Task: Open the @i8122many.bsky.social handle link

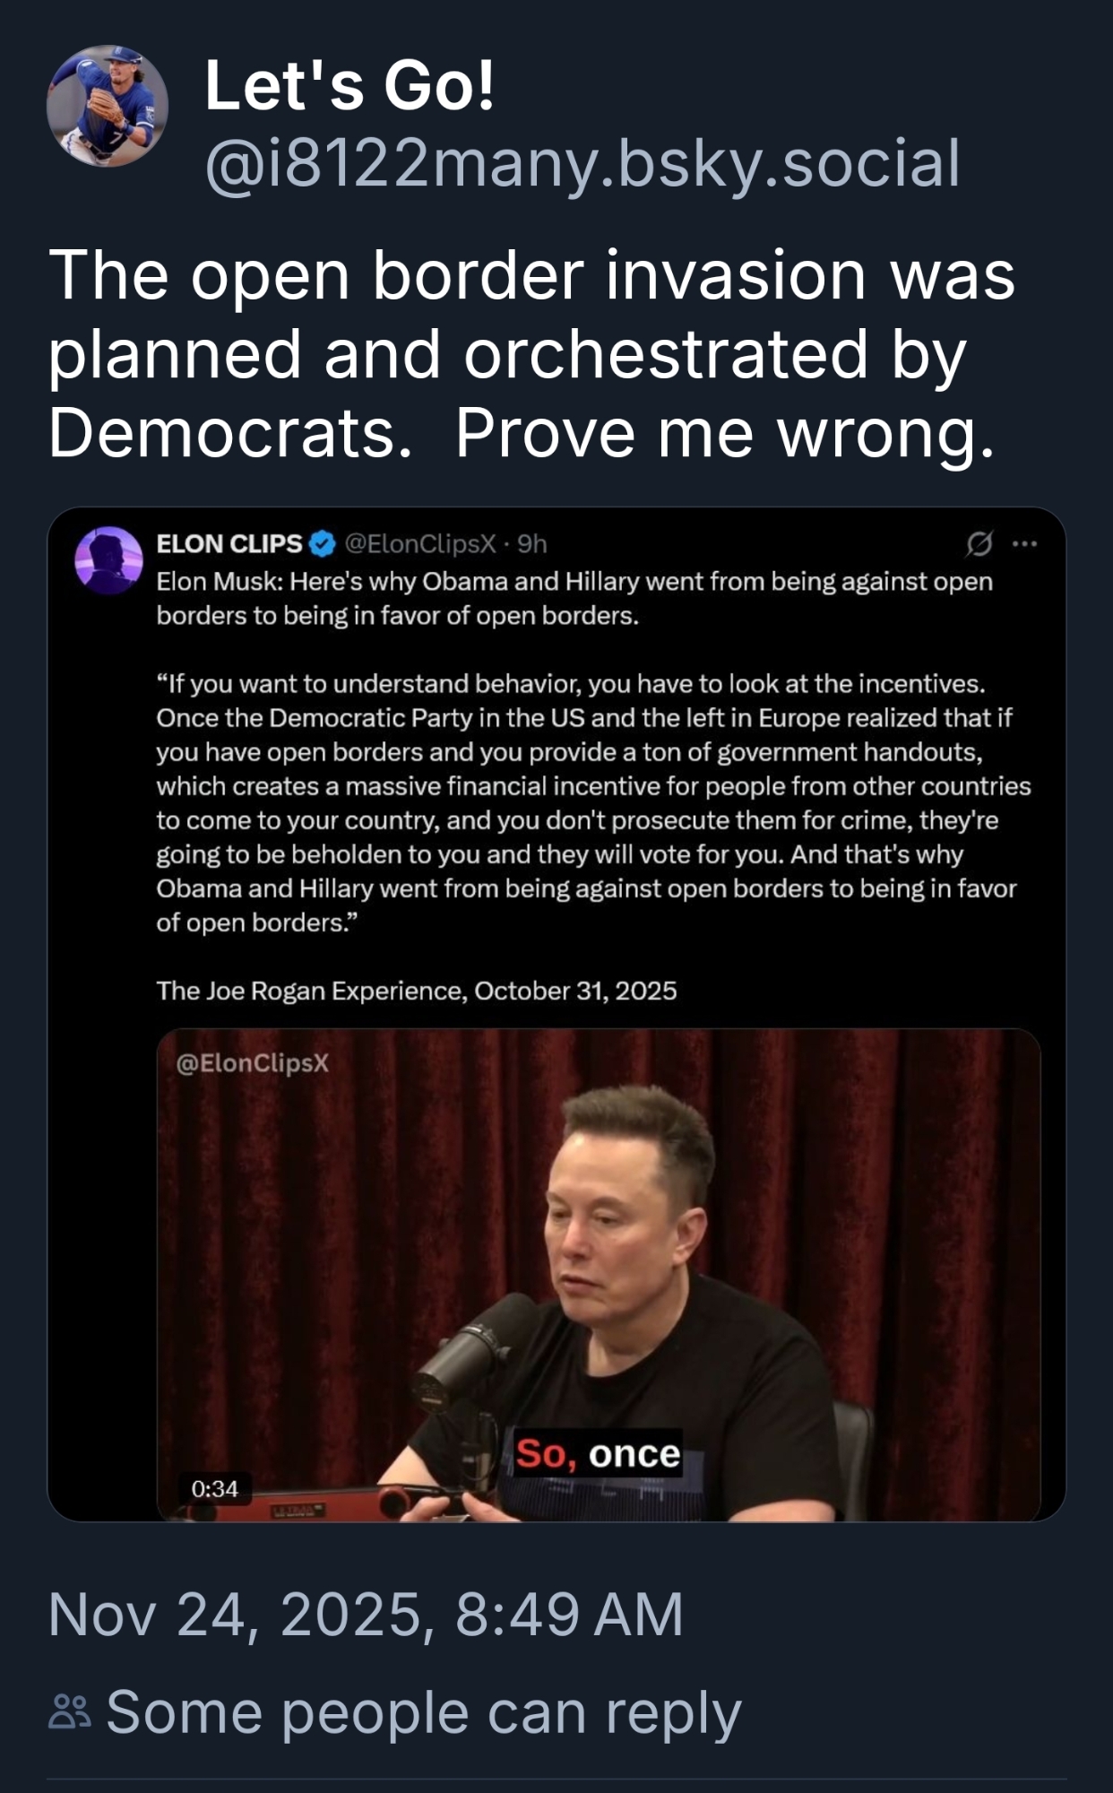Action: pyautogui.click(x=582, y=164)
